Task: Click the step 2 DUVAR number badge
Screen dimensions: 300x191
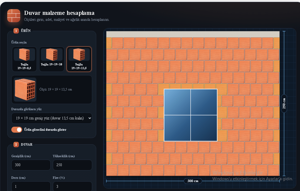Action: coord(16,145)
